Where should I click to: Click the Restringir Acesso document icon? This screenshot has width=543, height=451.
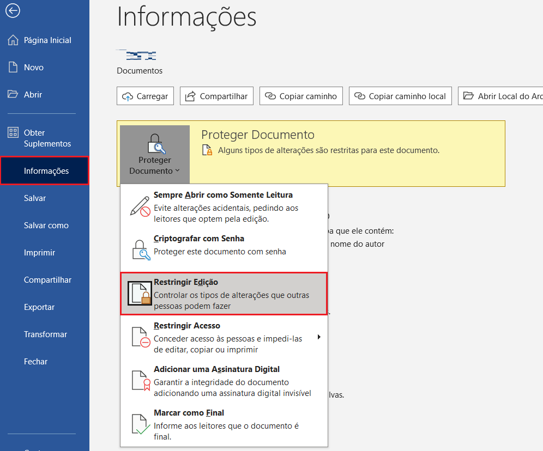(141, 337)
